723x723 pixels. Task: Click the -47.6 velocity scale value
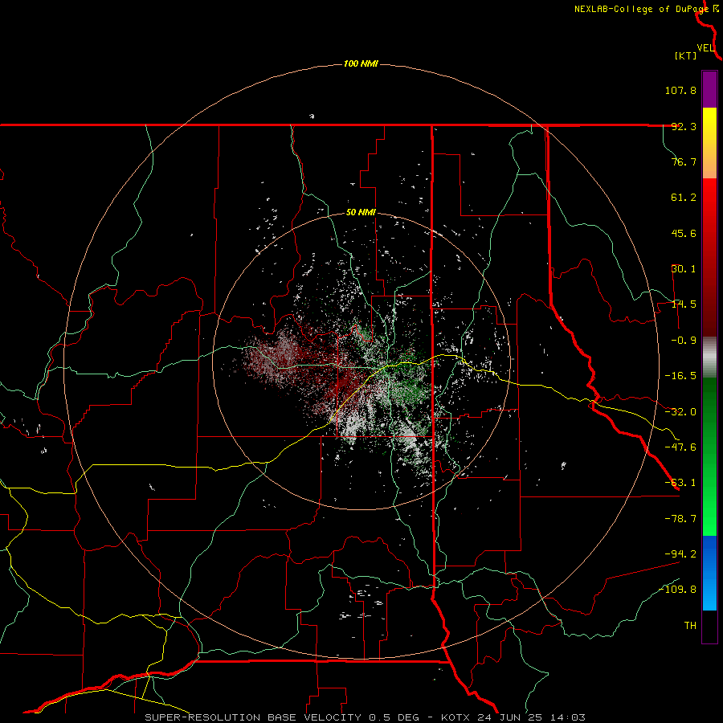(x=680, y=447)
